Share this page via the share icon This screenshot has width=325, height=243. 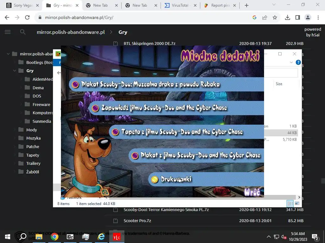pyautogui.click(x=265, y=18)
